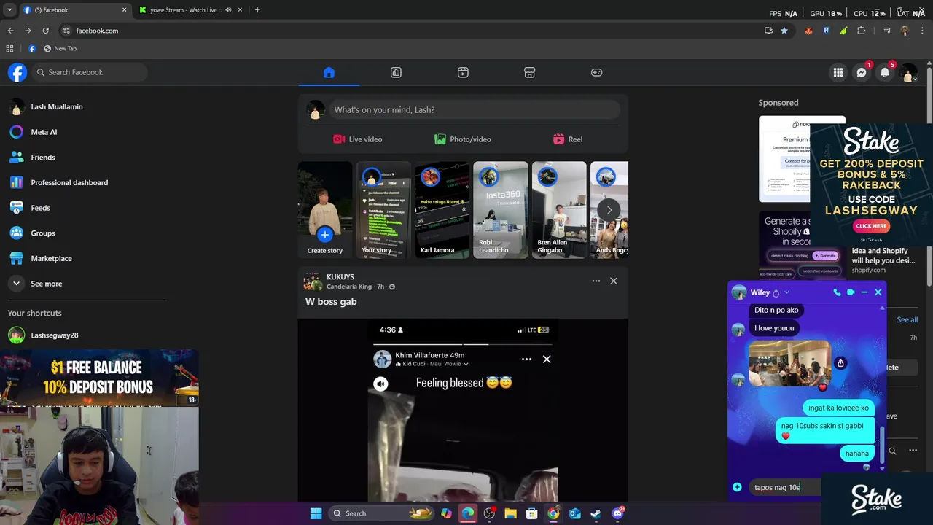
Task: Open Bren Allen Gingabo's story
Action: [559, 210]
